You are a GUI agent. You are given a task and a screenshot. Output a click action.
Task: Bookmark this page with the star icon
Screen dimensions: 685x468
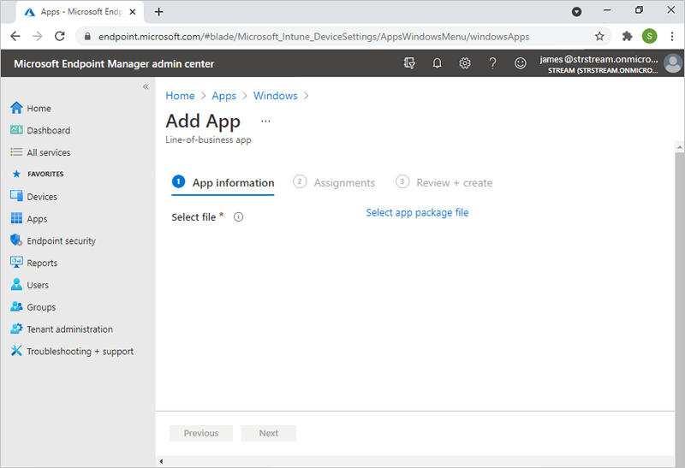pos(599,36)
